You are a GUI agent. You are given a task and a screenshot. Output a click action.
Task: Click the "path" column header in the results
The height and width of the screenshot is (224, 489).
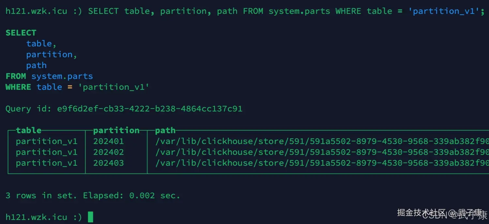(165, 131)
